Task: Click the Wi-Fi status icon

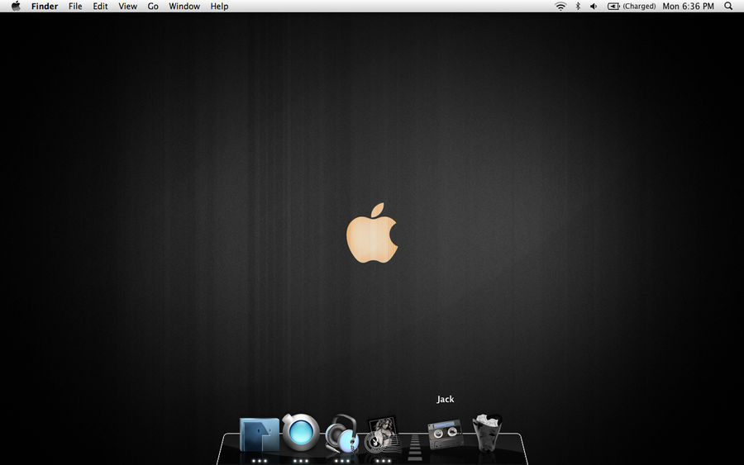Action: 560,6
